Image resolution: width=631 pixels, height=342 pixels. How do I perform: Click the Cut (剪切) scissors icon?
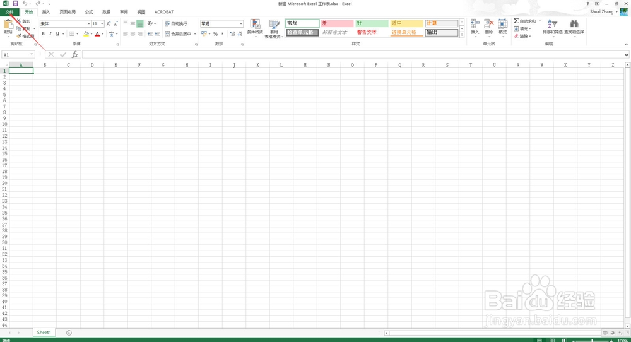[x=18, y=21]
